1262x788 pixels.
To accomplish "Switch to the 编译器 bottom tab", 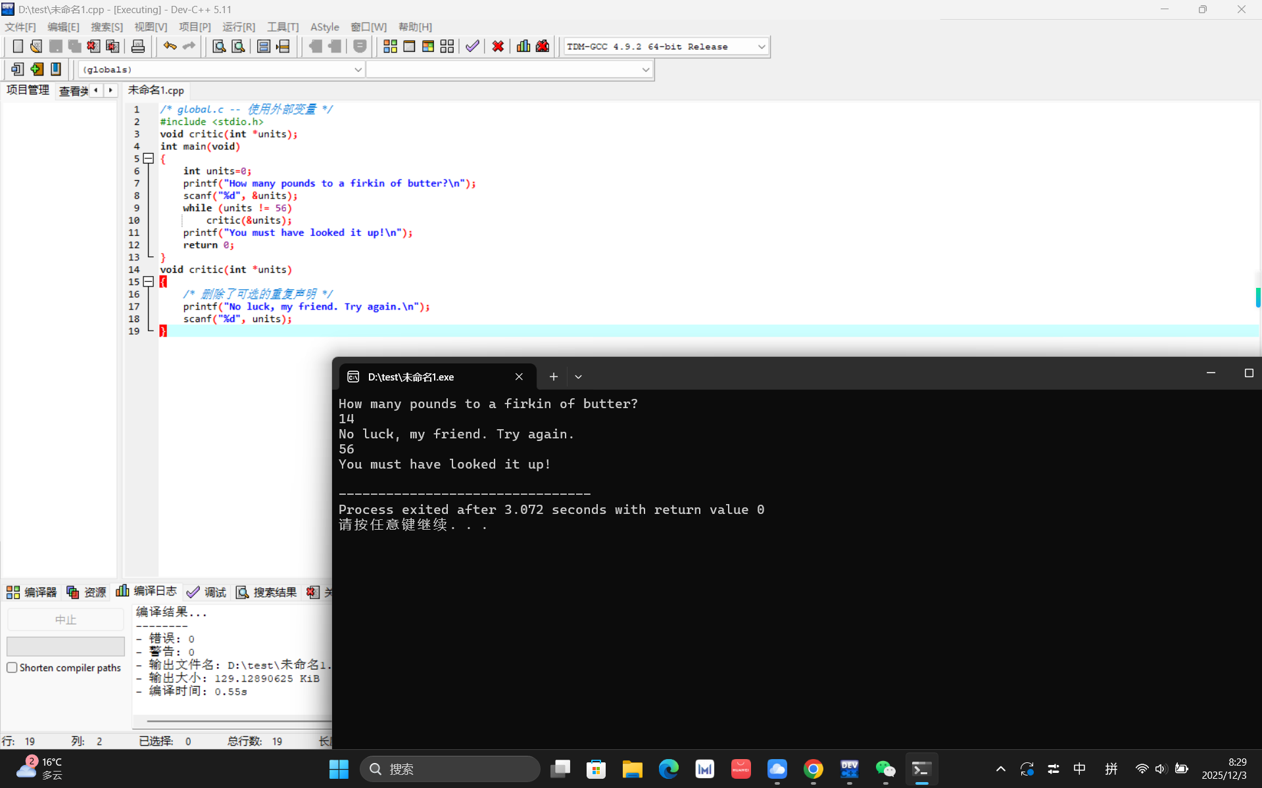I will click(32, 592).
